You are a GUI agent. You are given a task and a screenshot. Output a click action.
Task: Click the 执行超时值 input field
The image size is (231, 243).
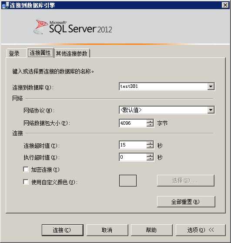[133, 157]
